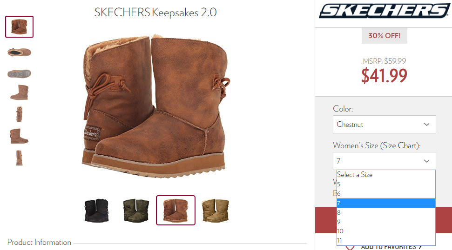Select the chestnut boot color swatch
The height and width of the screenshot is (250, 452).
point(175,211)
